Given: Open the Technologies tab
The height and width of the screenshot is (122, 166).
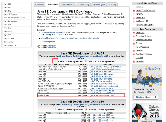Looking at the screenshot, I should tap(99, 4).
